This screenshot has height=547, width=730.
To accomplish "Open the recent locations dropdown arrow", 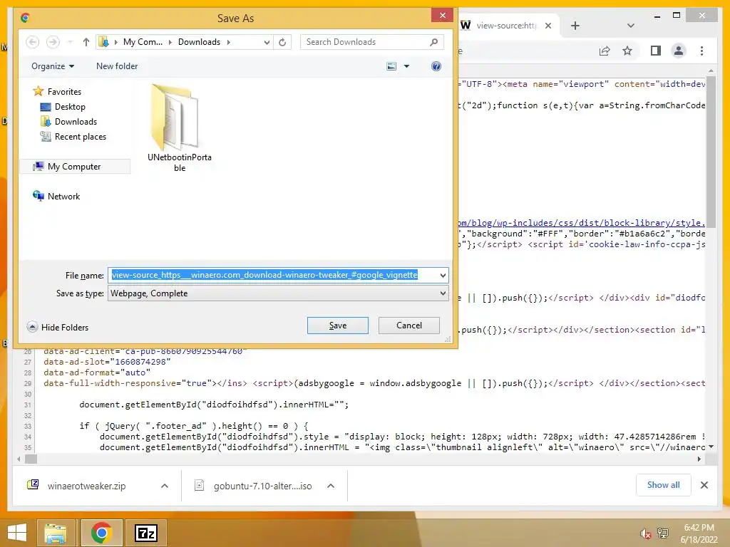I will (x=70, y=42).
